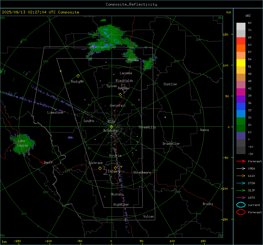
Task: Click the Limestone label
Action: 55,112
